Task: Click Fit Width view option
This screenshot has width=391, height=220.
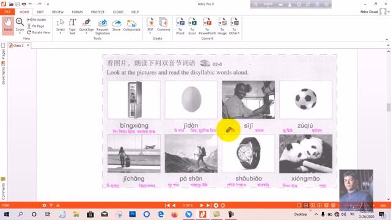Action: [x=37, y=20]
